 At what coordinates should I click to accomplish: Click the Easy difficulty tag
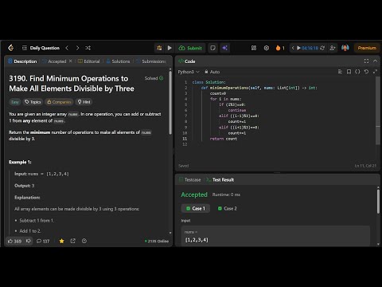tap(15, 102)
